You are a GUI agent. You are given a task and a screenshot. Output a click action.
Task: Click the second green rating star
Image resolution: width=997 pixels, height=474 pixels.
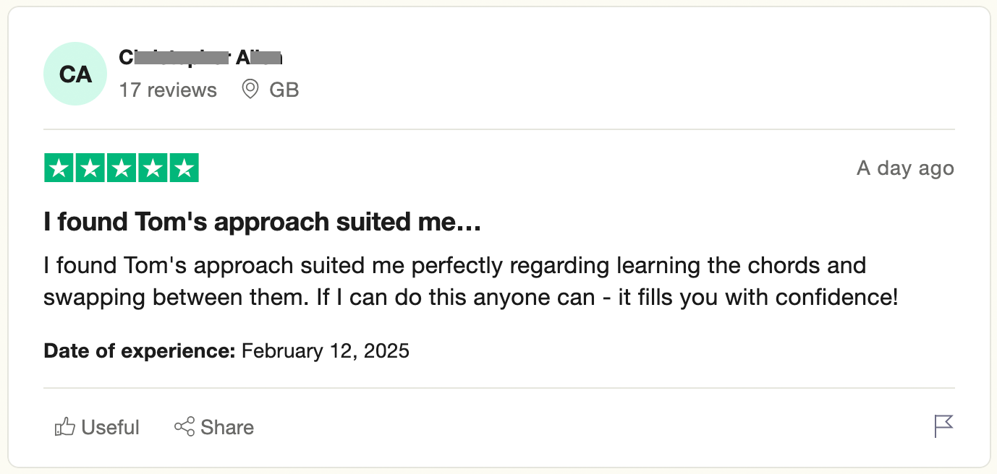click(90, 168)
